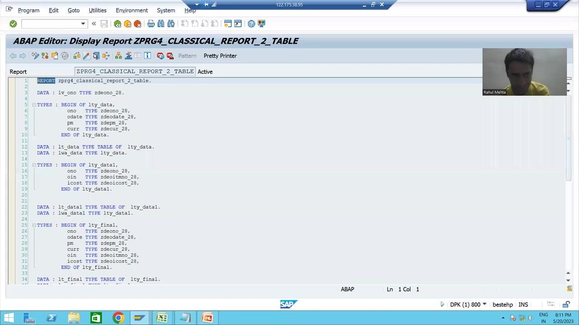Open the Environment menu

click(x=132, y=10)
